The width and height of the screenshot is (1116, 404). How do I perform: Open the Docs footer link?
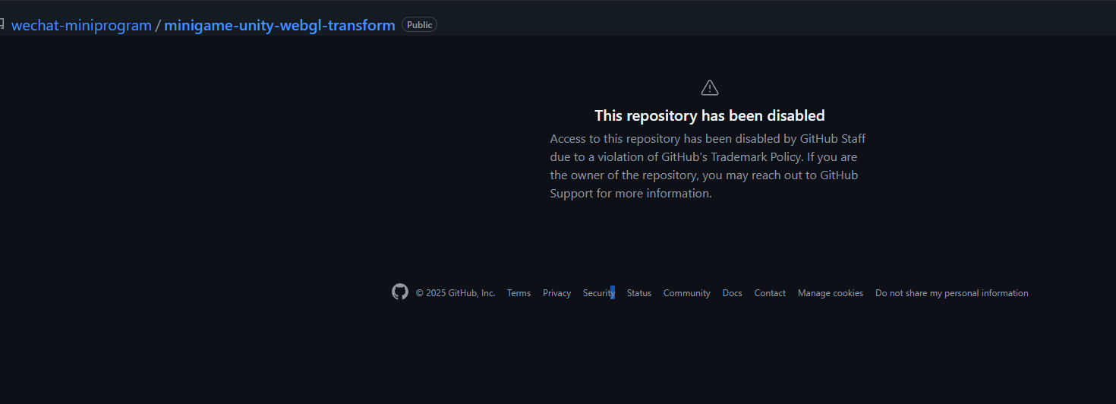click(x=733, y=293)
